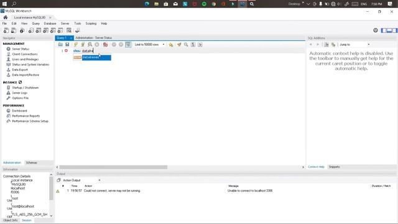The width and height of the screenshot is (398, 224).
Task: Switch to Session tab at bottom left
Action: click(26, 220)
